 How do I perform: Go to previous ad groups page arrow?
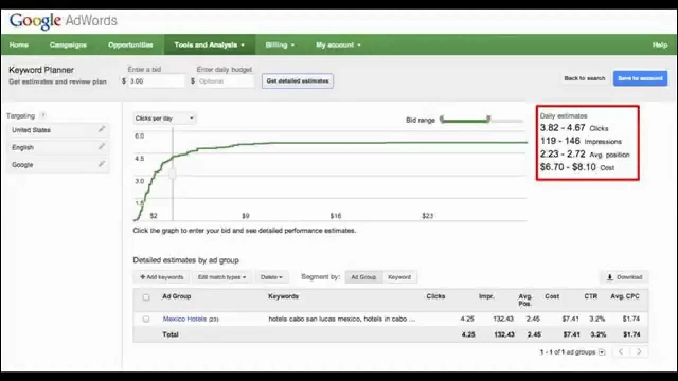point(621,352)
